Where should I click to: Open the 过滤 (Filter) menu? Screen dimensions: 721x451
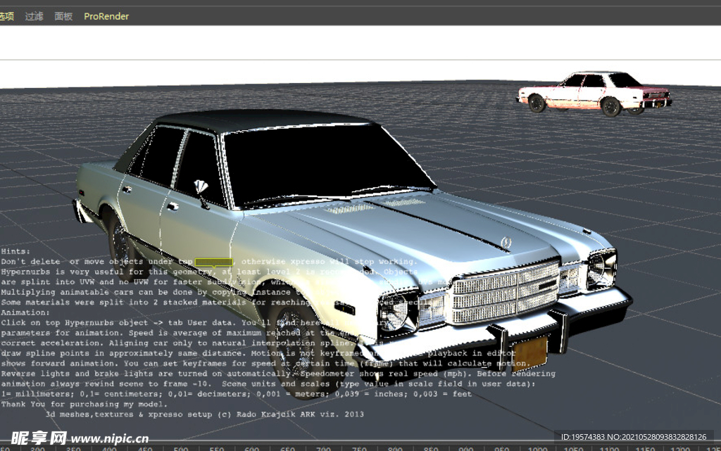(34, 16)
